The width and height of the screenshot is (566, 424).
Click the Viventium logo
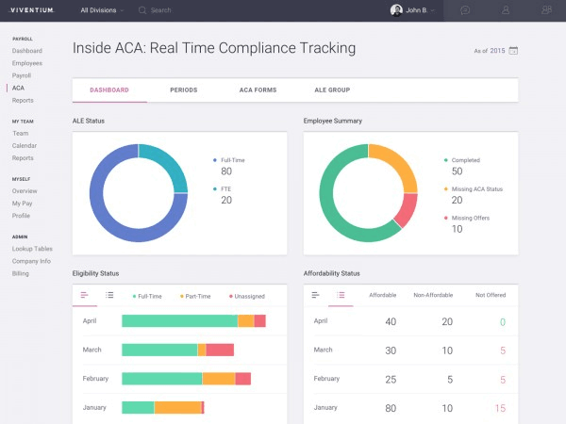point(32,10)
